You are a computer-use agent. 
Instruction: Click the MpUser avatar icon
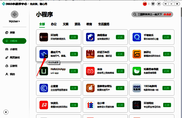pyautogui.click(x=15, y=14)
